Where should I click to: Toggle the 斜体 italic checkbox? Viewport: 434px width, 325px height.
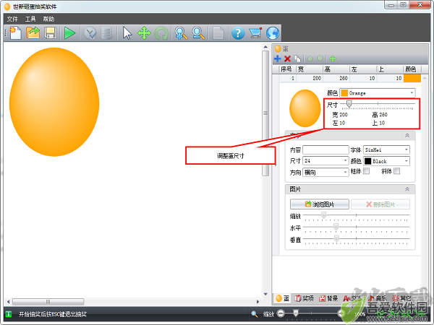[396, 171]
